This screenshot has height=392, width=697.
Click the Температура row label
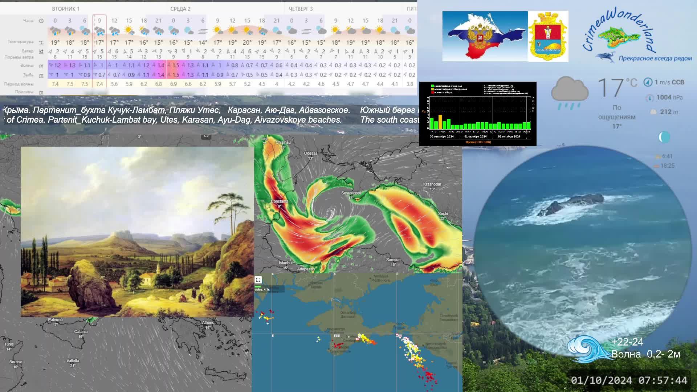pyautogui.click(x=20, y=42)
